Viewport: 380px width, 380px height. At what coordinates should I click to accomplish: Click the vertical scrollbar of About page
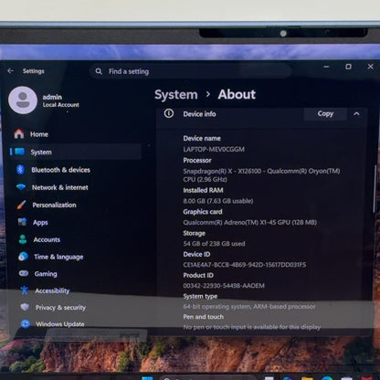click(375, 189)
